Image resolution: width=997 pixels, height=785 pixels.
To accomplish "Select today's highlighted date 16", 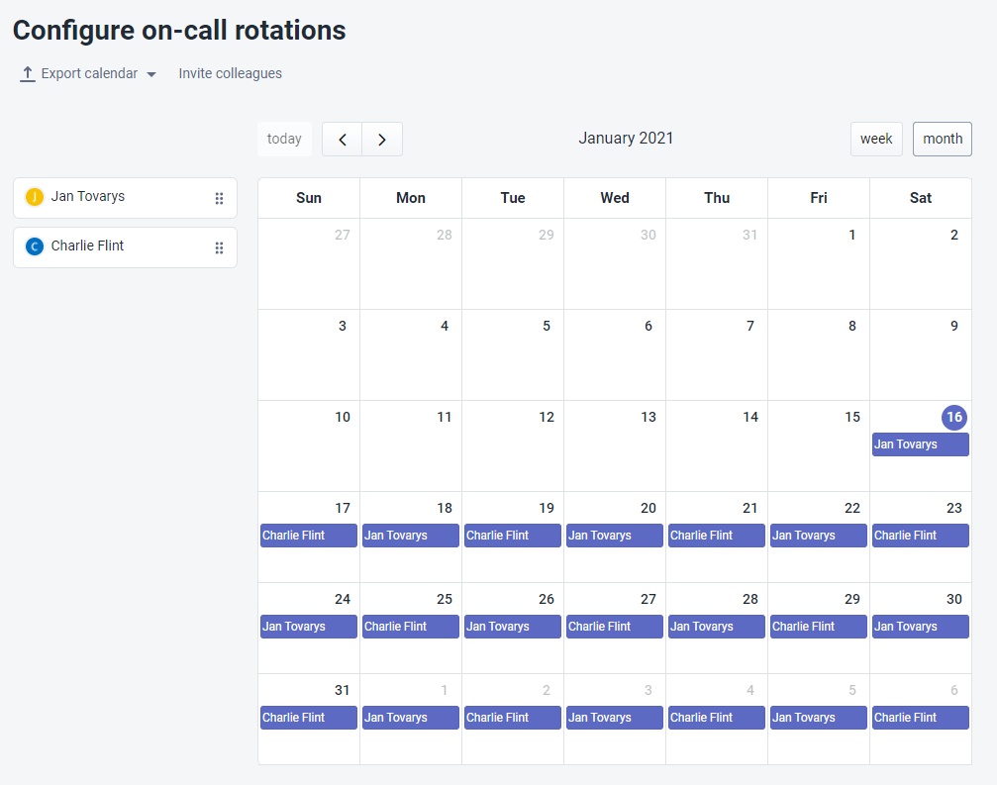I will [x=953, y=417].
